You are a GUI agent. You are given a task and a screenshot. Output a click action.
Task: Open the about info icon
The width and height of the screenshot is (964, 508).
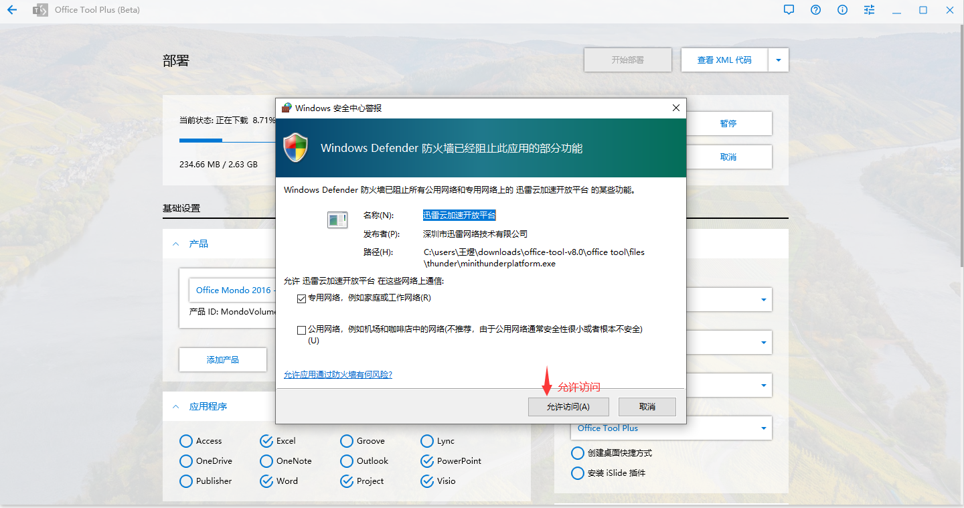click(842, 10)
